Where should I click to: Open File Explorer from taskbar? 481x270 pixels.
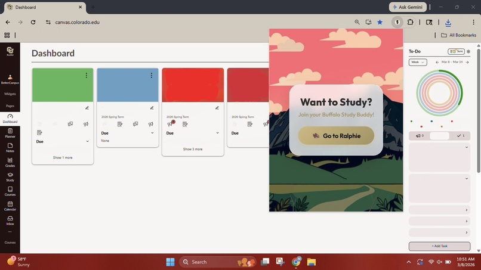coord(312,262)
